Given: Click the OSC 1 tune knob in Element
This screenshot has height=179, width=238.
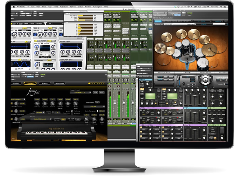Looking at the screenshot, I should 148,84.
